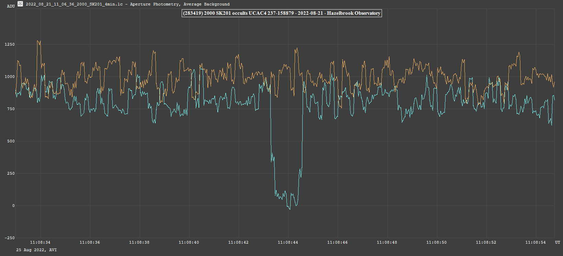Click the 1250 value on the Y axis
Screen dimensions: 563x256
[10, 45]
